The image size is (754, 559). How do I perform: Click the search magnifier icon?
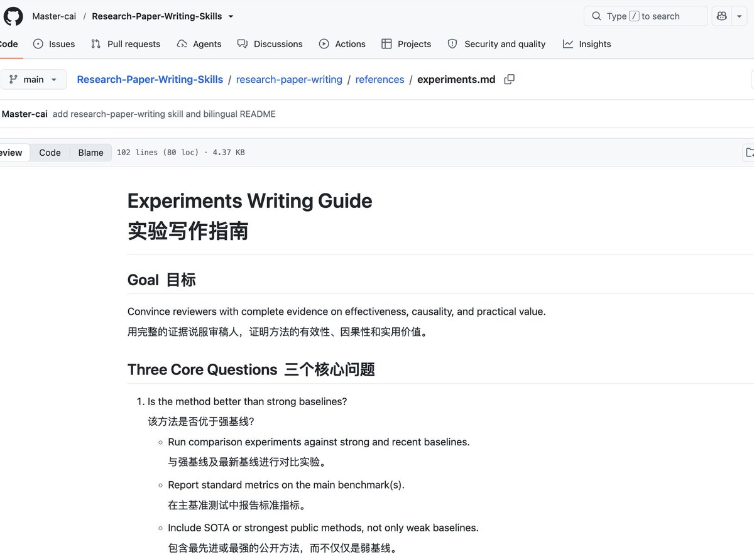coord(596,16)
